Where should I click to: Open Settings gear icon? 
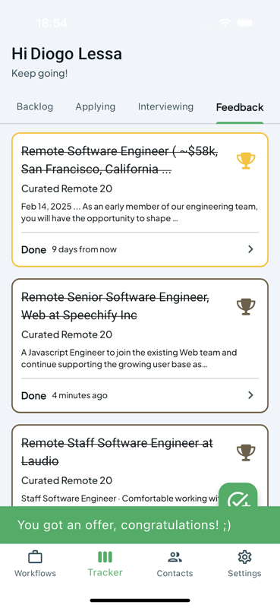point(244,557)
